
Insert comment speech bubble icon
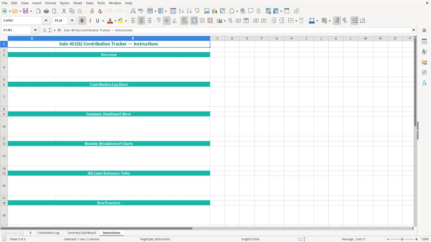point(251,11)
